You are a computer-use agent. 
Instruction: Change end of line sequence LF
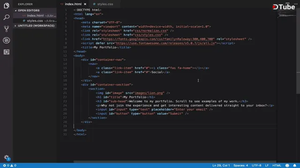267,166
